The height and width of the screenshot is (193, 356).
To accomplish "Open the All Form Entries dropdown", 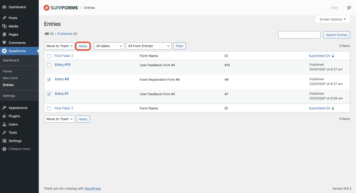I will click(149, 46).
